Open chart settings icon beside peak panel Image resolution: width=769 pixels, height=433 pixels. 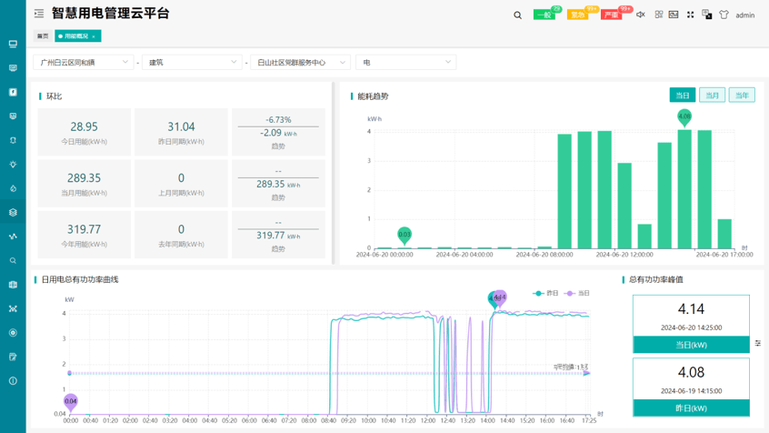pyautogui.click(x=758, y=343)
